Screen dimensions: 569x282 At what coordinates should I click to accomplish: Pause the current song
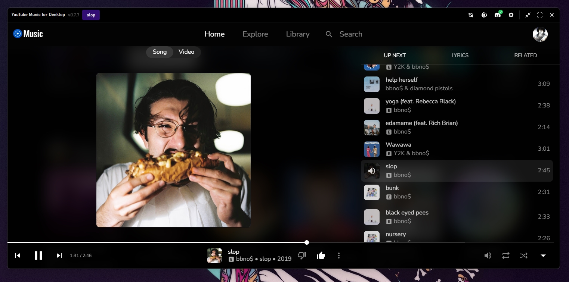(38, 256)
